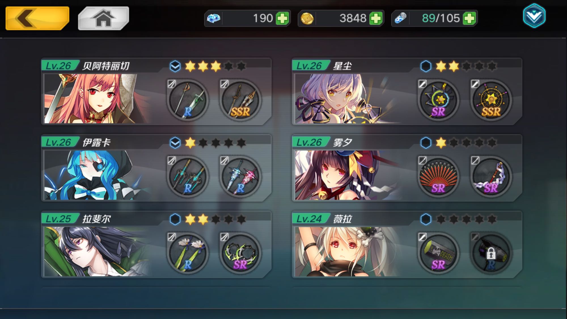Toggle the hexagon marker beside 贝阿特丽切
This screenshot has width=567, height=319.
[175, 66]
